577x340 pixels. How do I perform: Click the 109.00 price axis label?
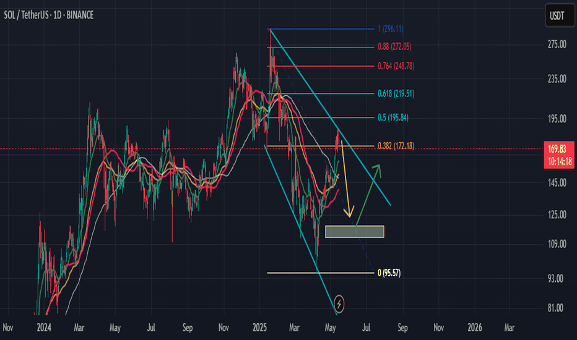[x=557, y=244]
